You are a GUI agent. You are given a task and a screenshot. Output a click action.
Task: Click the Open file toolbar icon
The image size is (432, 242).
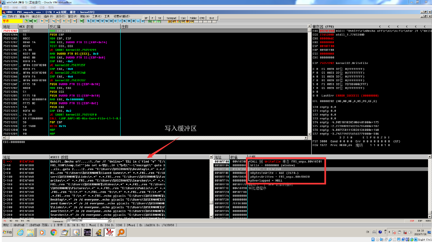click(26, 21)
